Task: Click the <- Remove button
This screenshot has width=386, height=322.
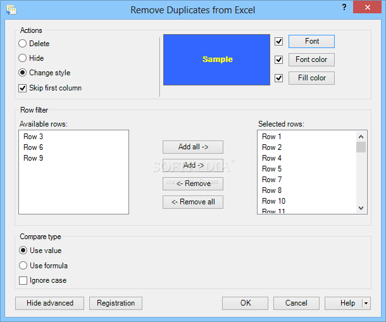Action: click(193, 183)
